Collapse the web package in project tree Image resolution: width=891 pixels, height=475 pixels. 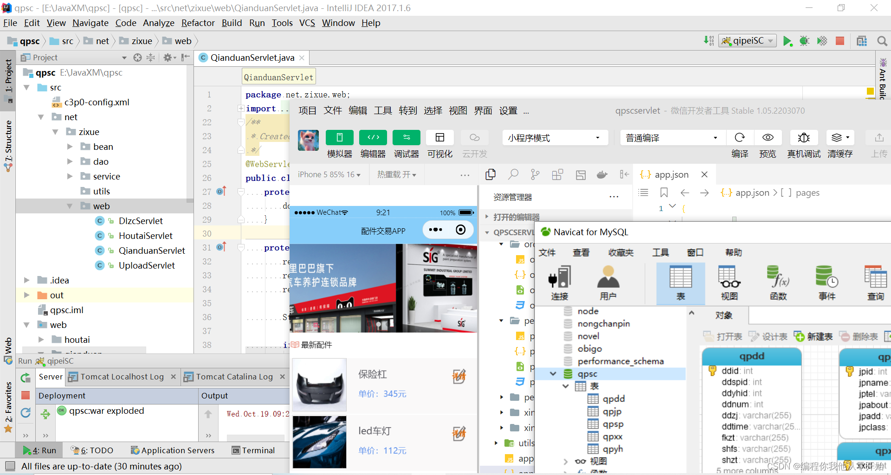pos(70,206)
